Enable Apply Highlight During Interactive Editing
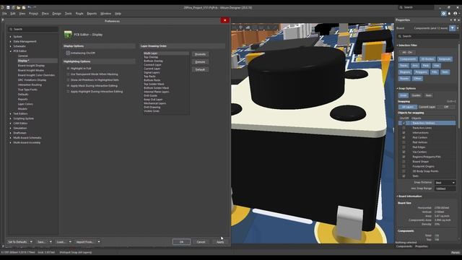 coord(68,92)
